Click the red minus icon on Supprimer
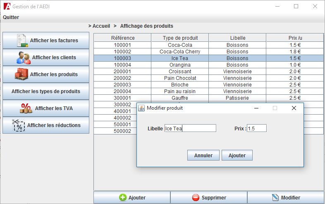Viewport: 325px width, 204px height. [196, 198]
